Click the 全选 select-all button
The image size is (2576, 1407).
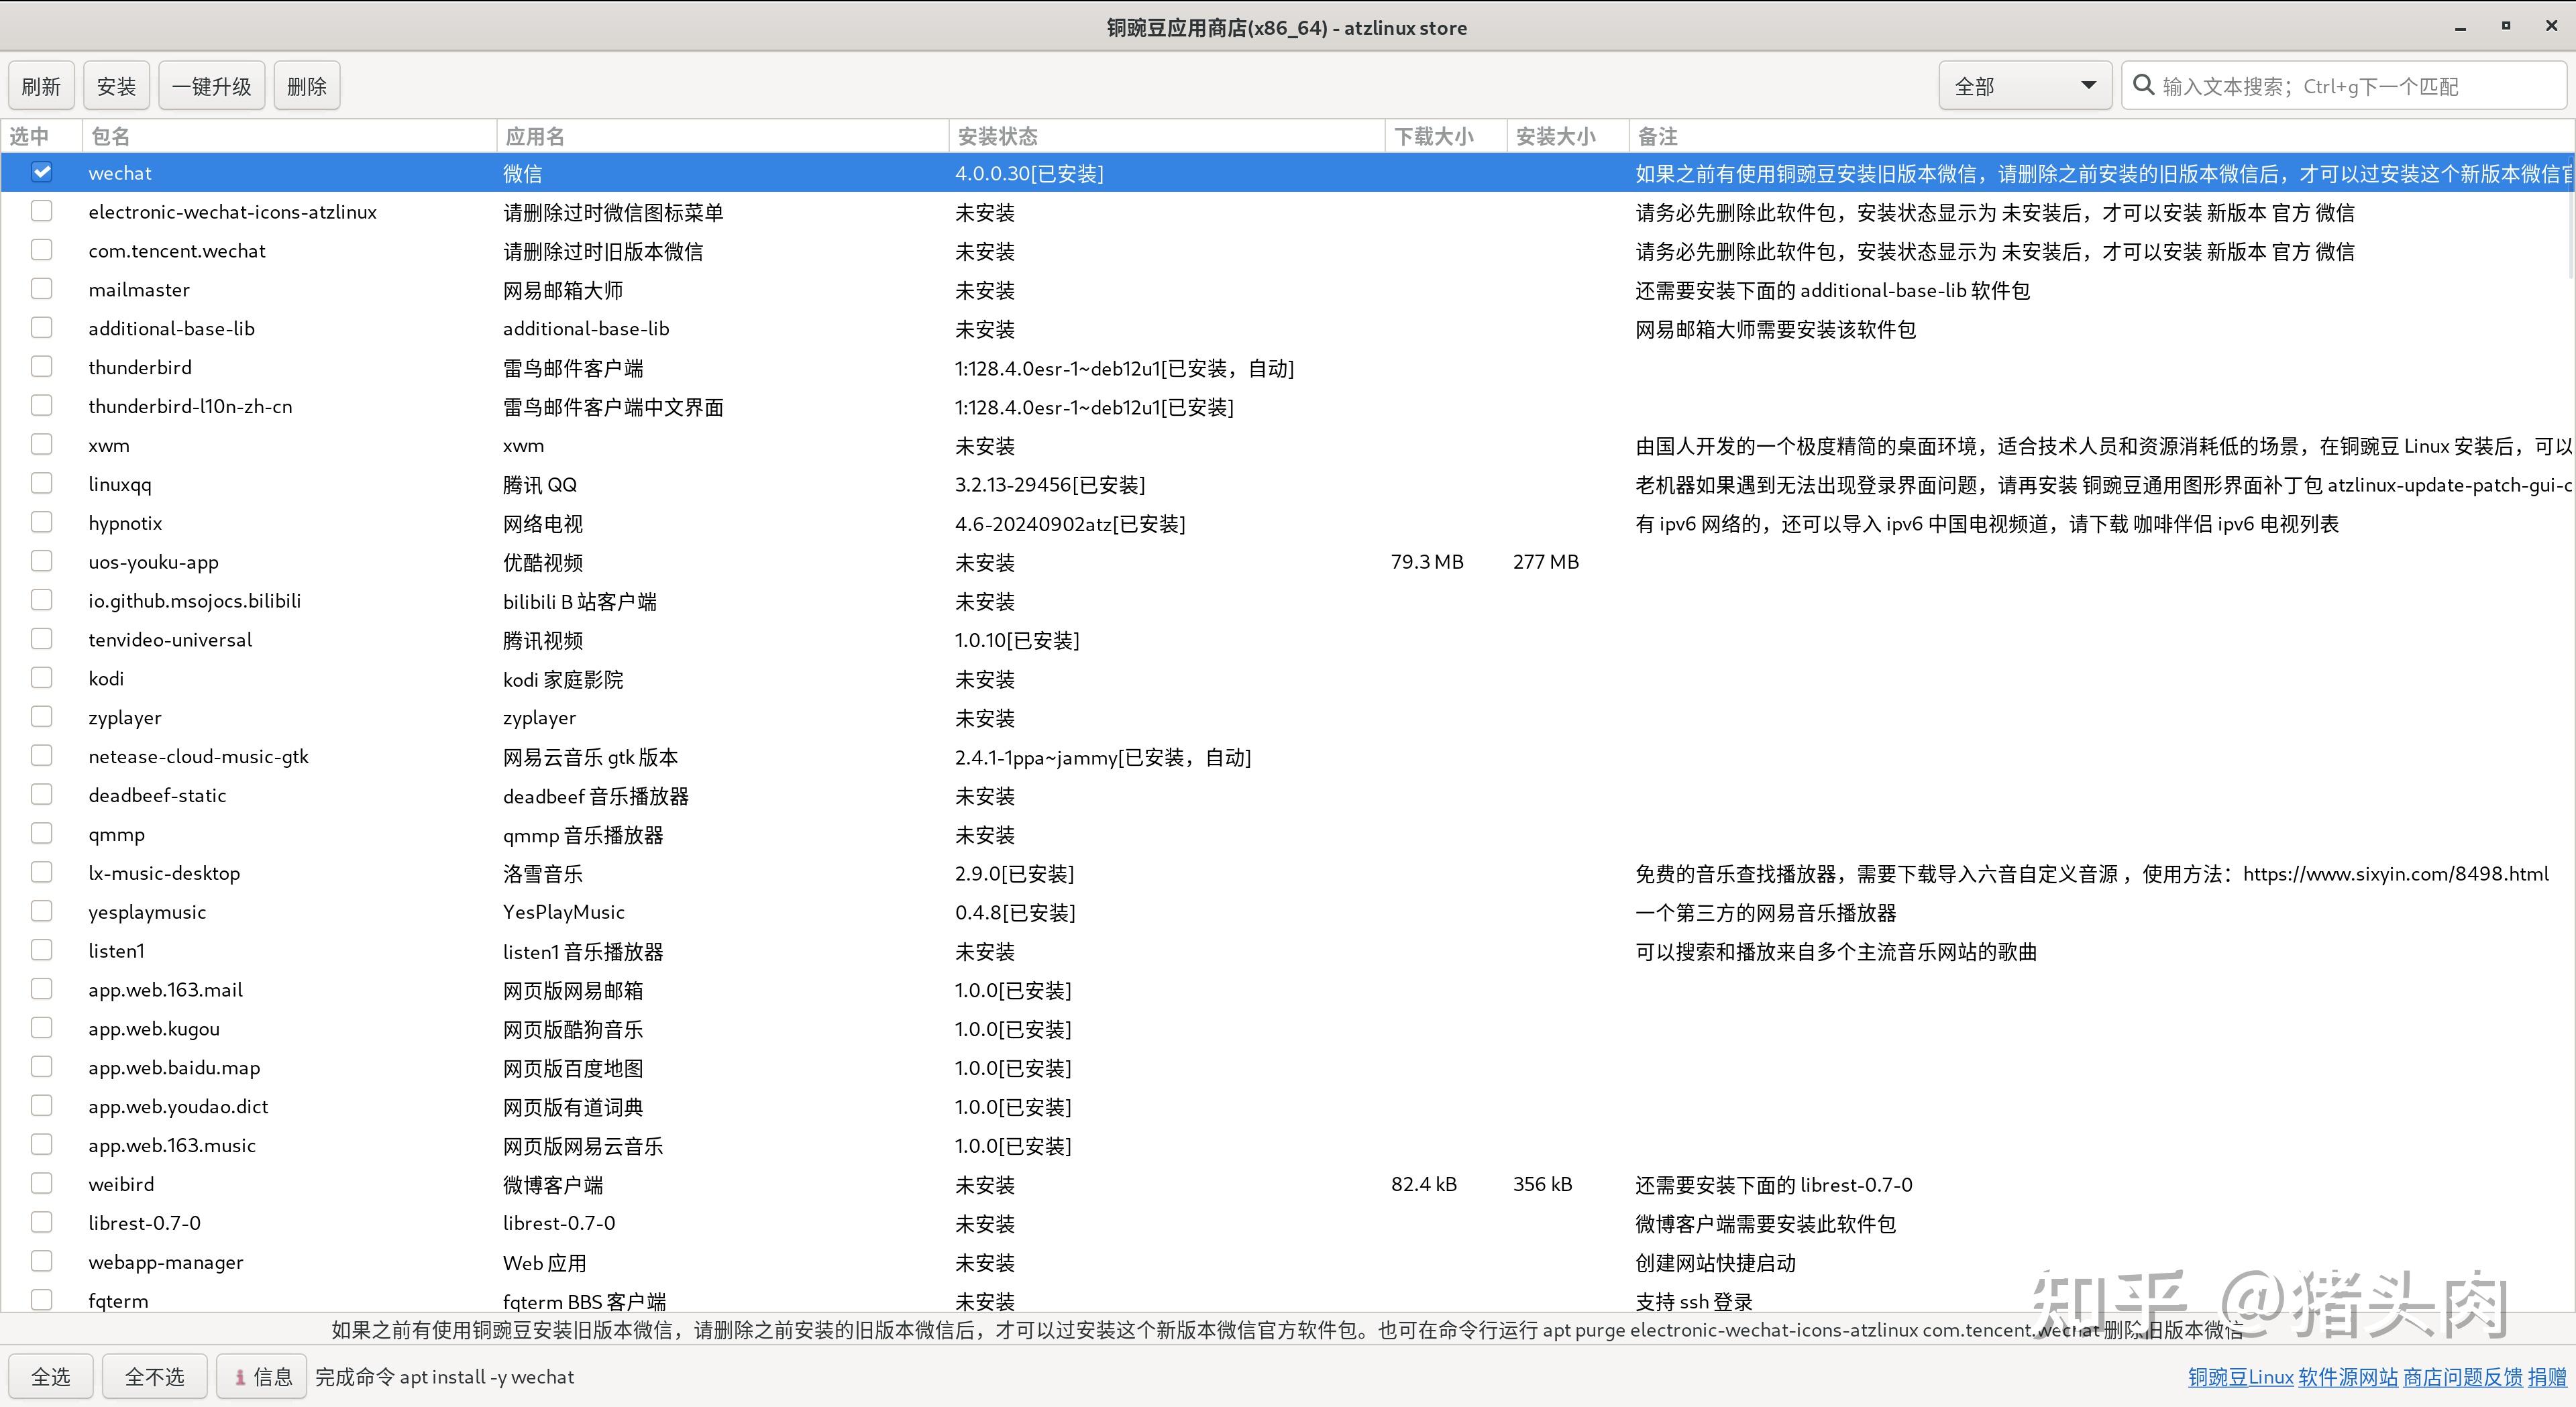[50, 1376]
